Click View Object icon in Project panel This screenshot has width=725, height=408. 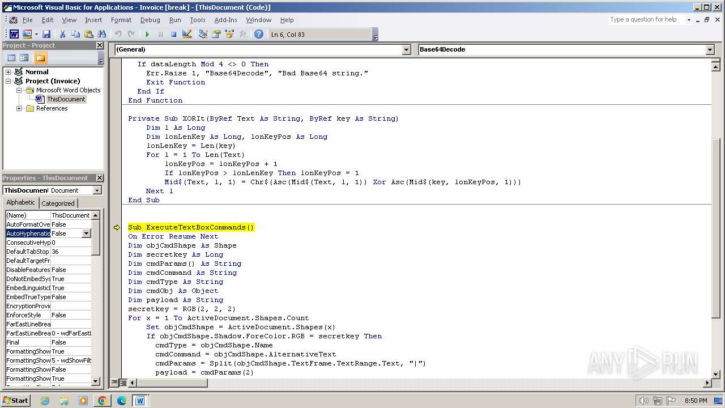pos(24,58)
